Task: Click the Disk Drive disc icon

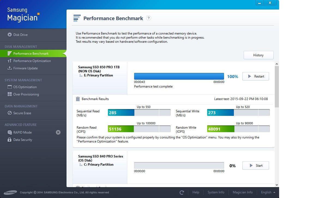Action: click(10, 35)
